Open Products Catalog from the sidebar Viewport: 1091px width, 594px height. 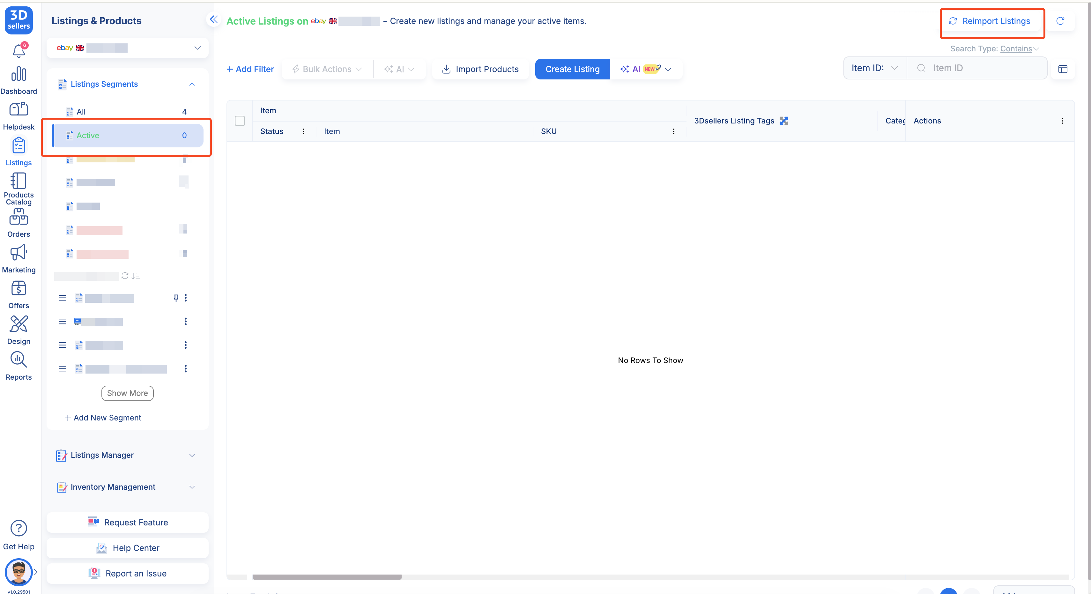click(19, 181)
